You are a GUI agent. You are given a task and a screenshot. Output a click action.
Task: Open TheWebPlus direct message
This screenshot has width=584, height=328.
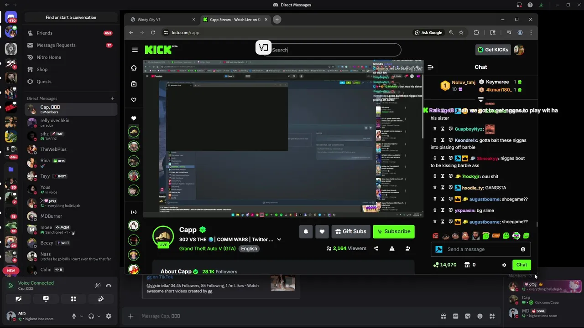(x=71, y=149)
